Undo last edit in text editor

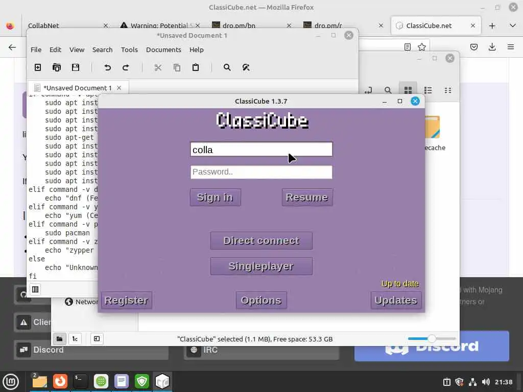pyautogui.click(x=107, y=68)
